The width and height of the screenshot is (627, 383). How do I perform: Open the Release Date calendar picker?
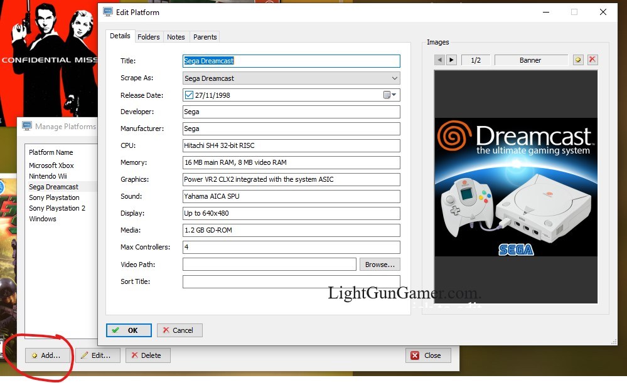click(x=390, y=95)
